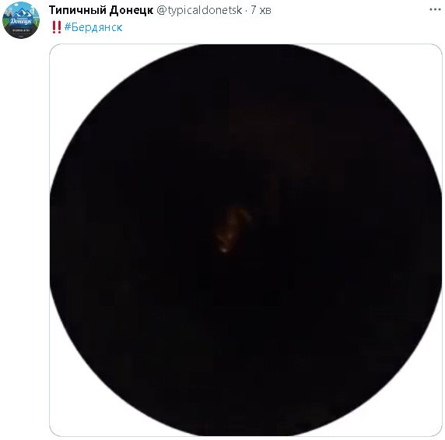This screenshot has width=445, height=440.
Task: Click the word Типичный in the author name
Action: pos(78,10)
